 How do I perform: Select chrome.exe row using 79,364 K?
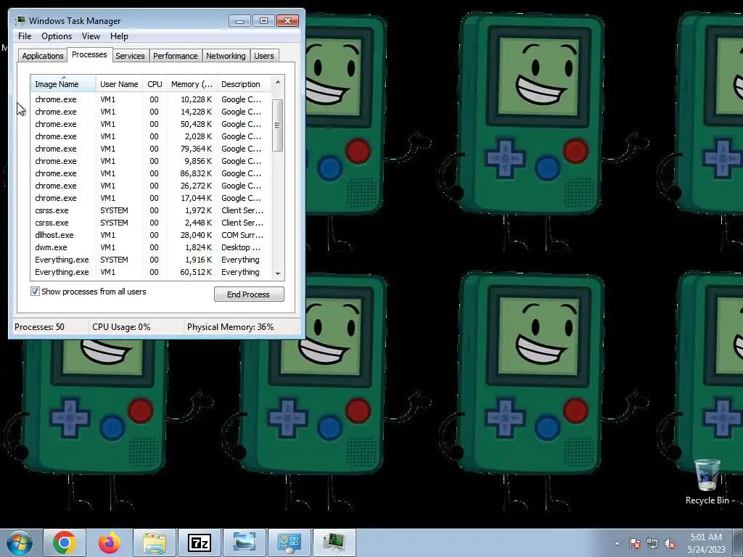pos(151,149)
